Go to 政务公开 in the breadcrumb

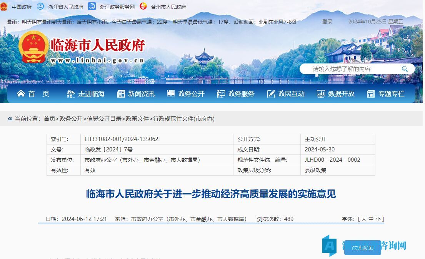[x=71, y=119]
